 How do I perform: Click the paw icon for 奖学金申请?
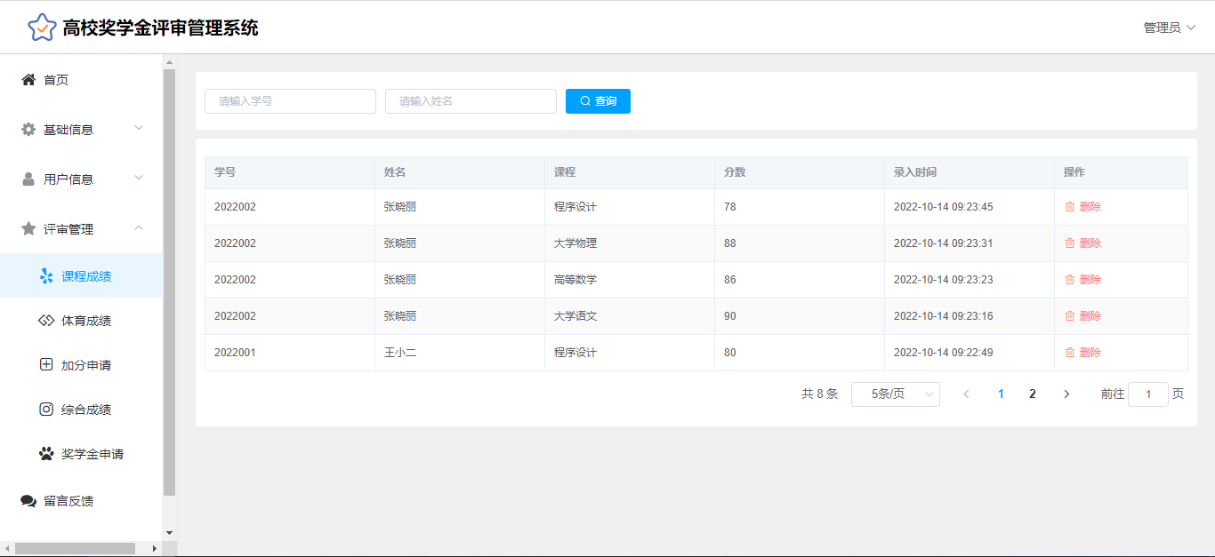click(x=46, y=454)
